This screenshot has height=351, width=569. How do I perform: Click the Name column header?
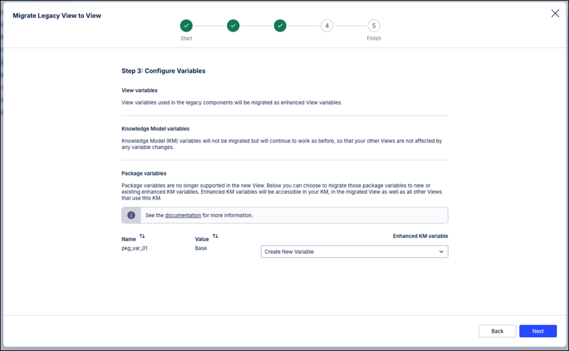129,239
